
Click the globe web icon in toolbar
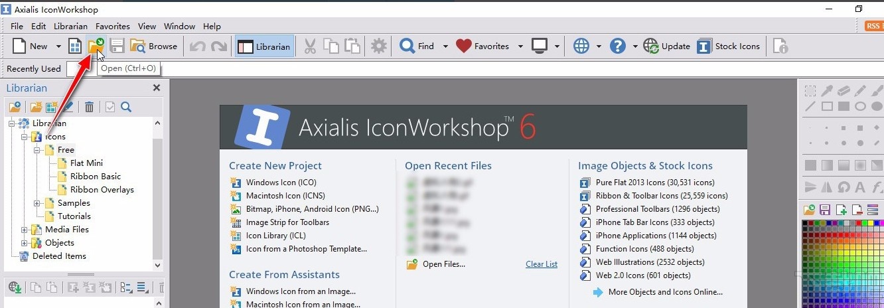pos(581,46)
